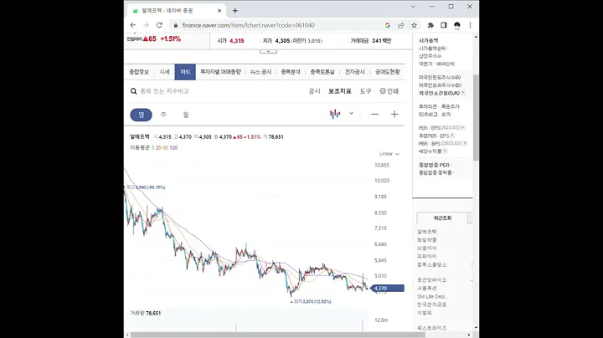This screenshot has height=338, width=603.
Task: Open 추정PER EPS help icon
Action: tap(452, 136)
